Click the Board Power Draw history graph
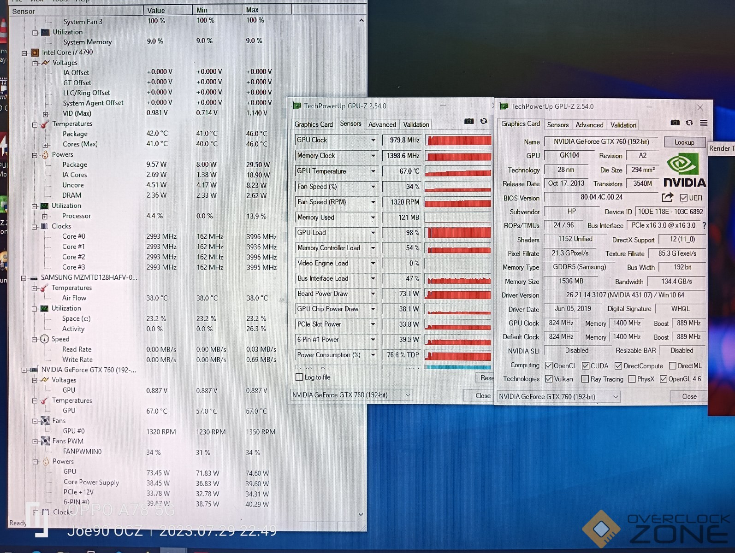 pos(458,294)
